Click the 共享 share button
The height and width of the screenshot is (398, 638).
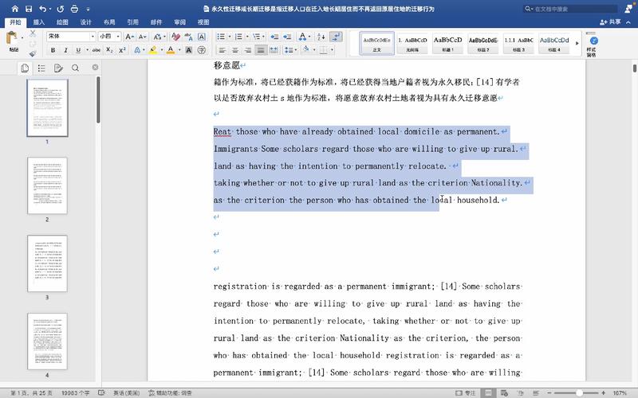(x=610, y=22)
